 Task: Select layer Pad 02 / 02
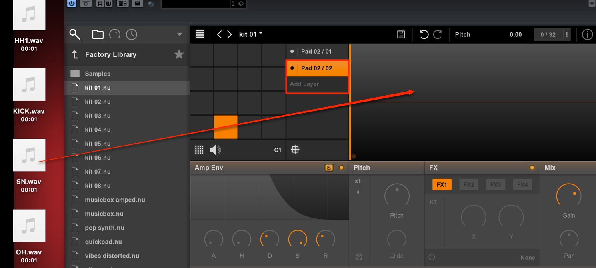tap(317, 68)
